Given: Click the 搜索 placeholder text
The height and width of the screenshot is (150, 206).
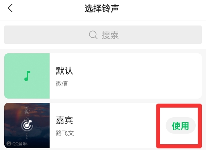Looking at the screenshot, I should tap(110, 35).
